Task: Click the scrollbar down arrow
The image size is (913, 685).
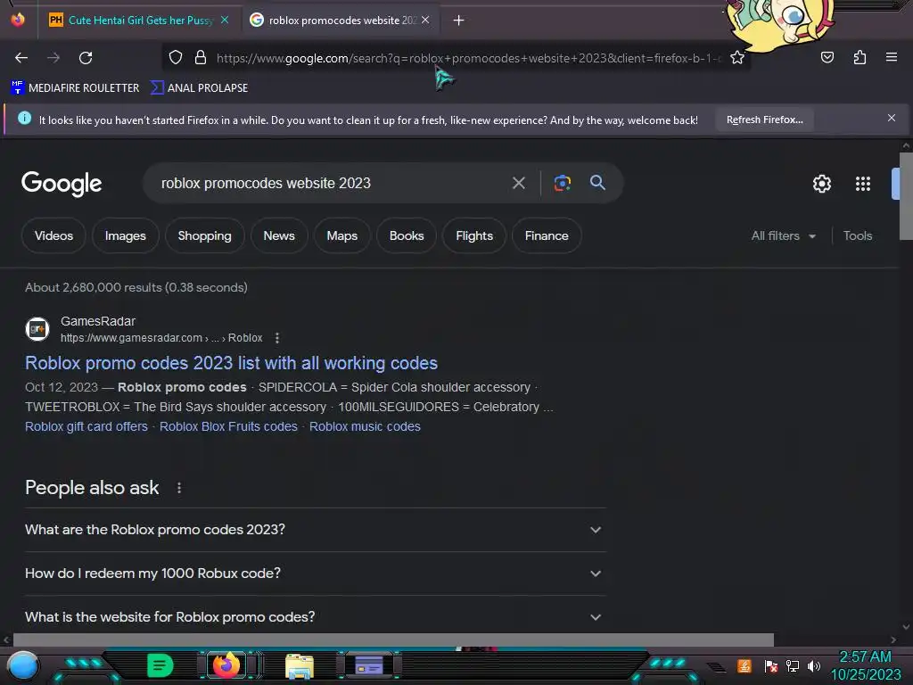Action: pyautogui.click(x=906, y=627)
